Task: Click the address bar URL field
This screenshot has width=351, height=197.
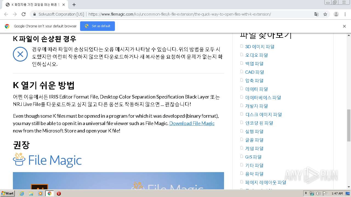Action: (x=180, y=14)
